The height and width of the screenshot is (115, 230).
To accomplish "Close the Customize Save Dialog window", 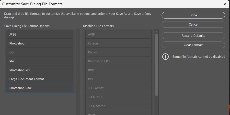I will click(225, 4).
